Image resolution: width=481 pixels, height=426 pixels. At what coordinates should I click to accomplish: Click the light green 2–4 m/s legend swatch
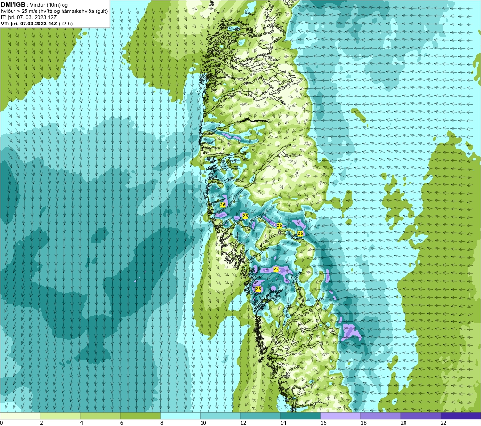(x=60, y=415)
